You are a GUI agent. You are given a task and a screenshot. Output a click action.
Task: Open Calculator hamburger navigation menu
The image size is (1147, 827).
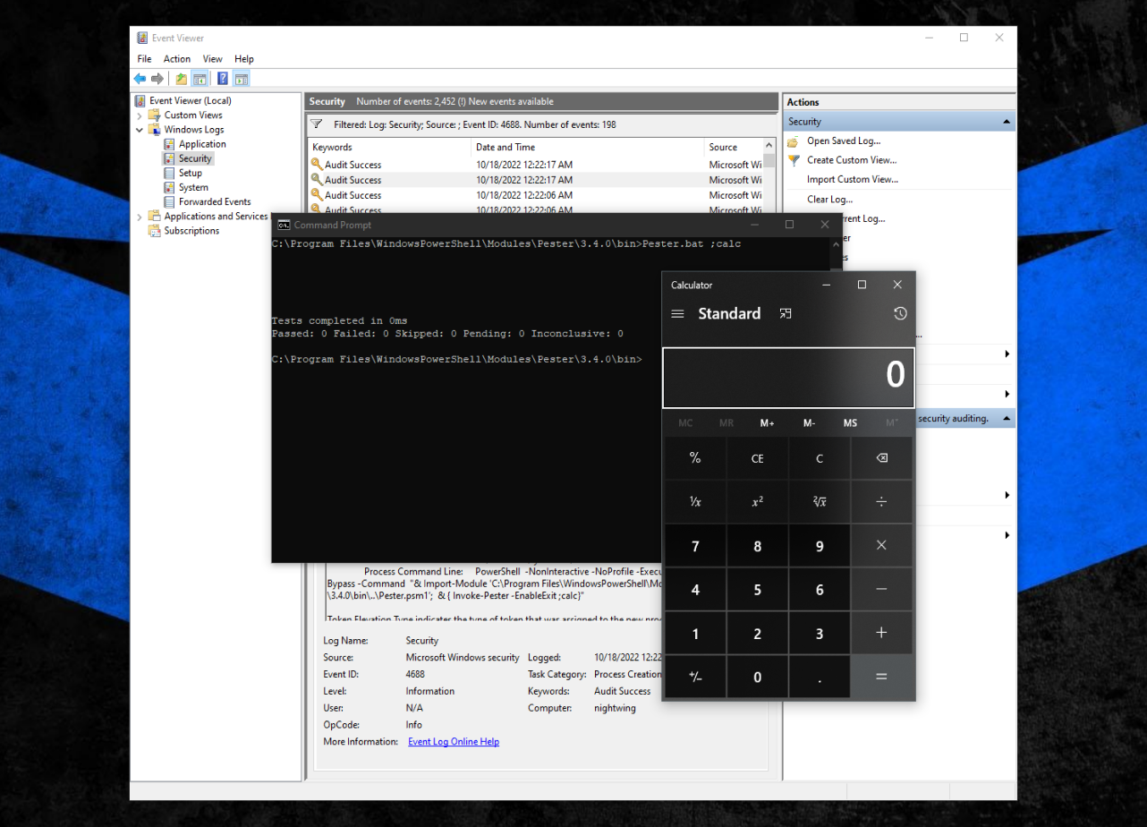[678, 314]
